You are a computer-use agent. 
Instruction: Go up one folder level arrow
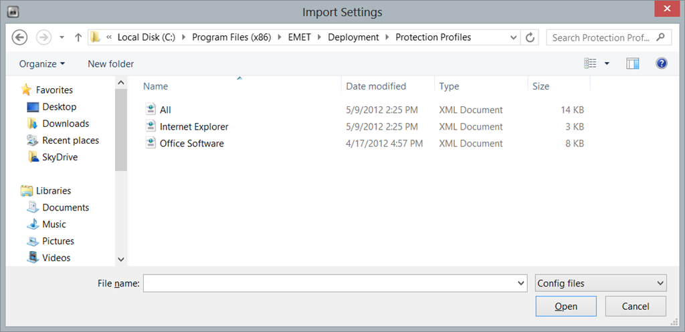pos(78,37)
